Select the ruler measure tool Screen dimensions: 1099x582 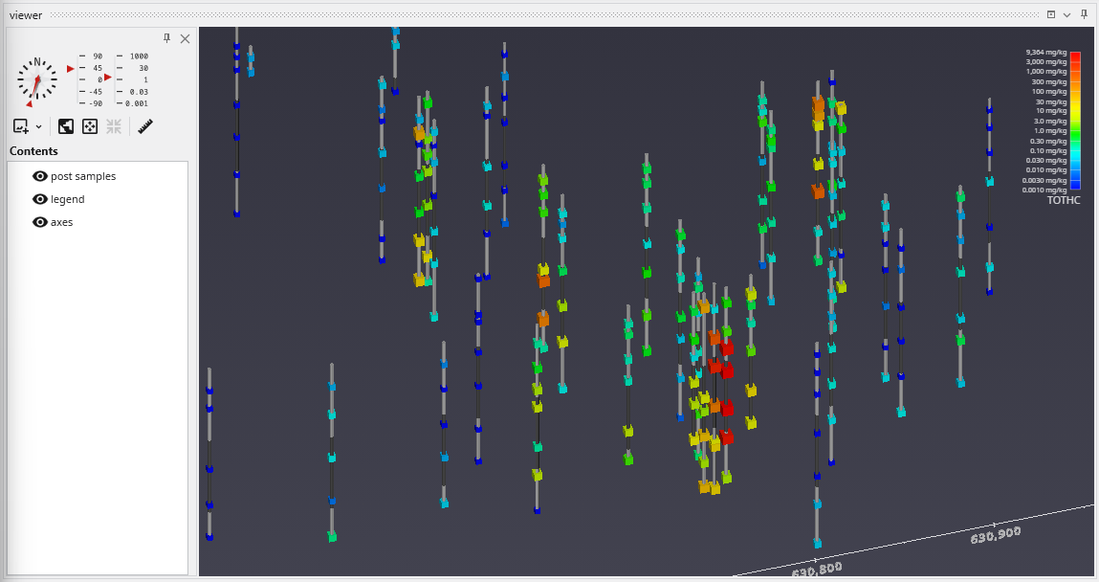145,126
